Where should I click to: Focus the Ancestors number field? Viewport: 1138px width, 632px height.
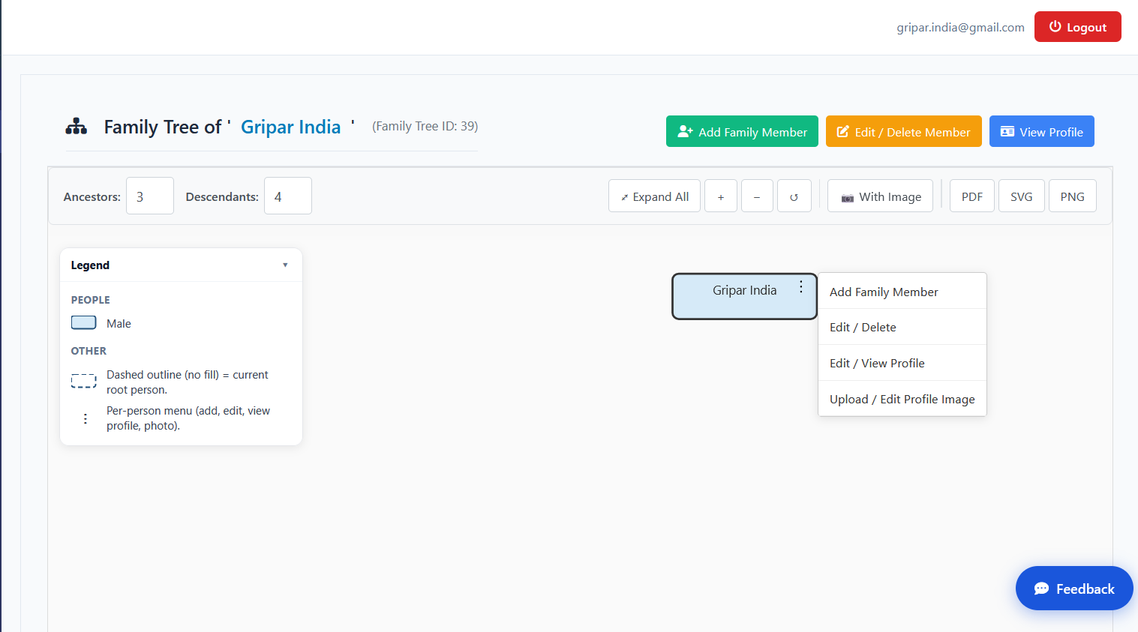click(150, 196)
